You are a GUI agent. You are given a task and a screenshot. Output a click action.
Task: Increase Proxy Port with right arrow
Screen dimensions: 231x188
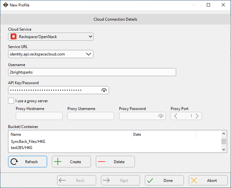pos(197,116)
